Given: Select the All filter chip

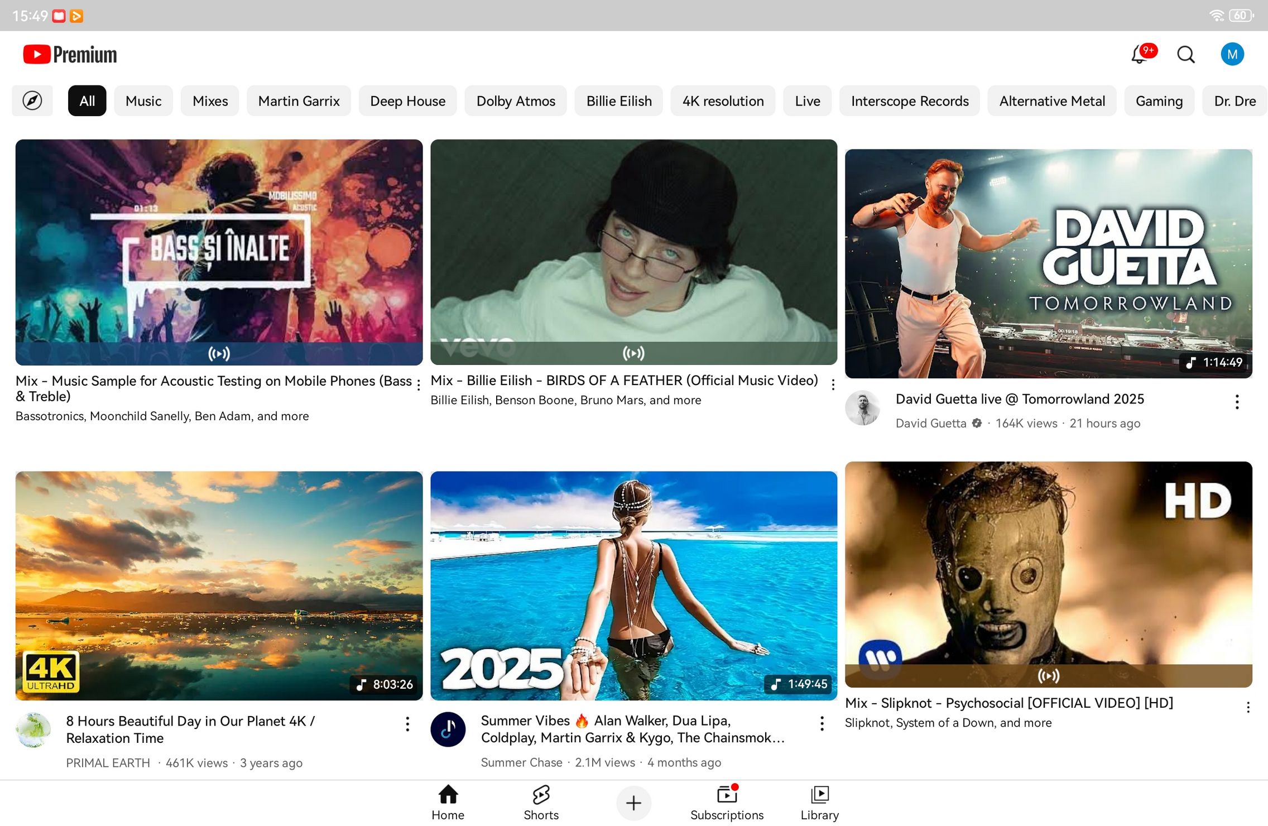Looking at the screenshot, I should (87, 101).
